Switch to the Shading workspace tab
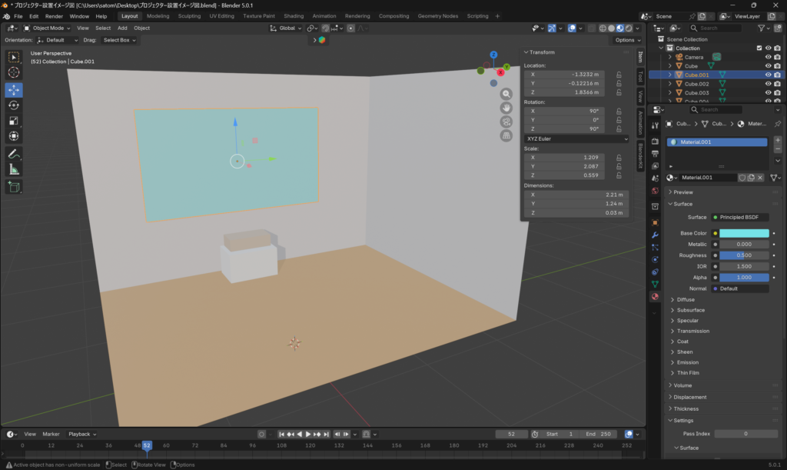The width and height of the screenshot is (787, 470). [x=293, y=15]
